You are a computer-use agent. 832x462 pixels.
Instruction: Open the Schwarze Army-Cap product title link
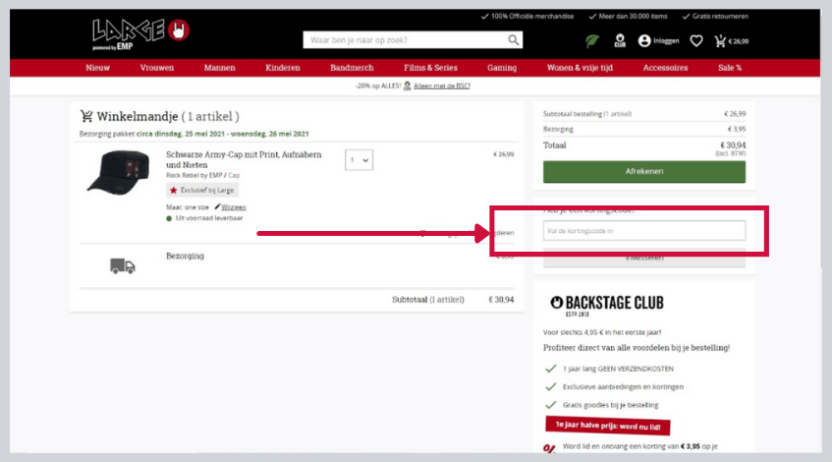coord(243,160)
